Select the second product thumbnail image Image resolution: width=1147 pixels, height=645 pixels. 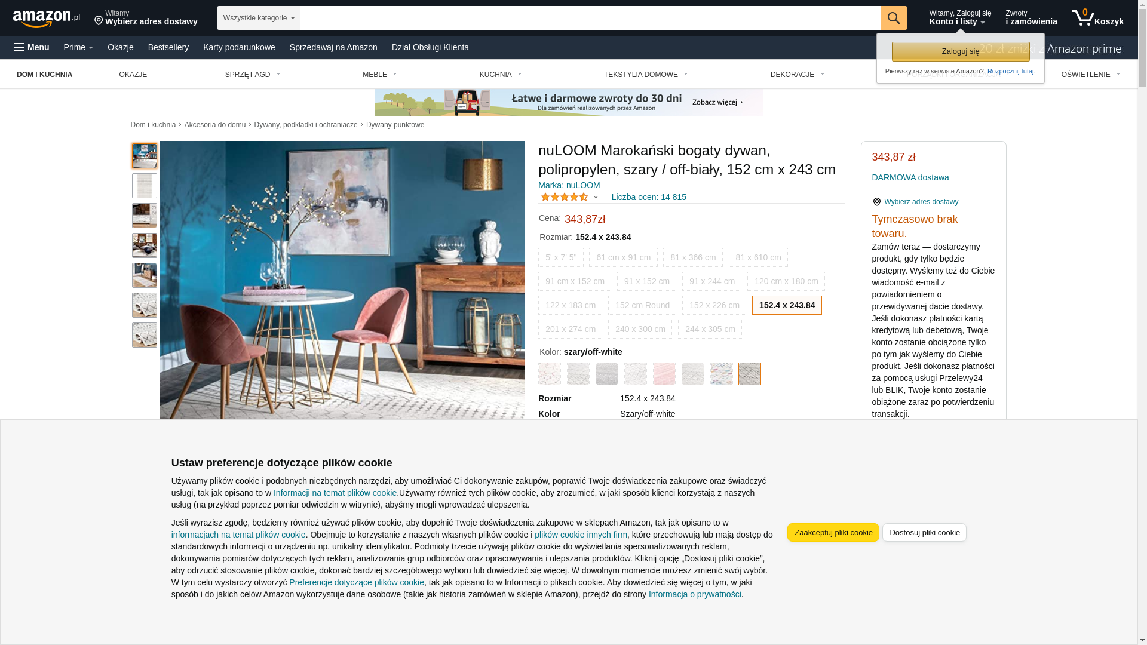point(145,186)
